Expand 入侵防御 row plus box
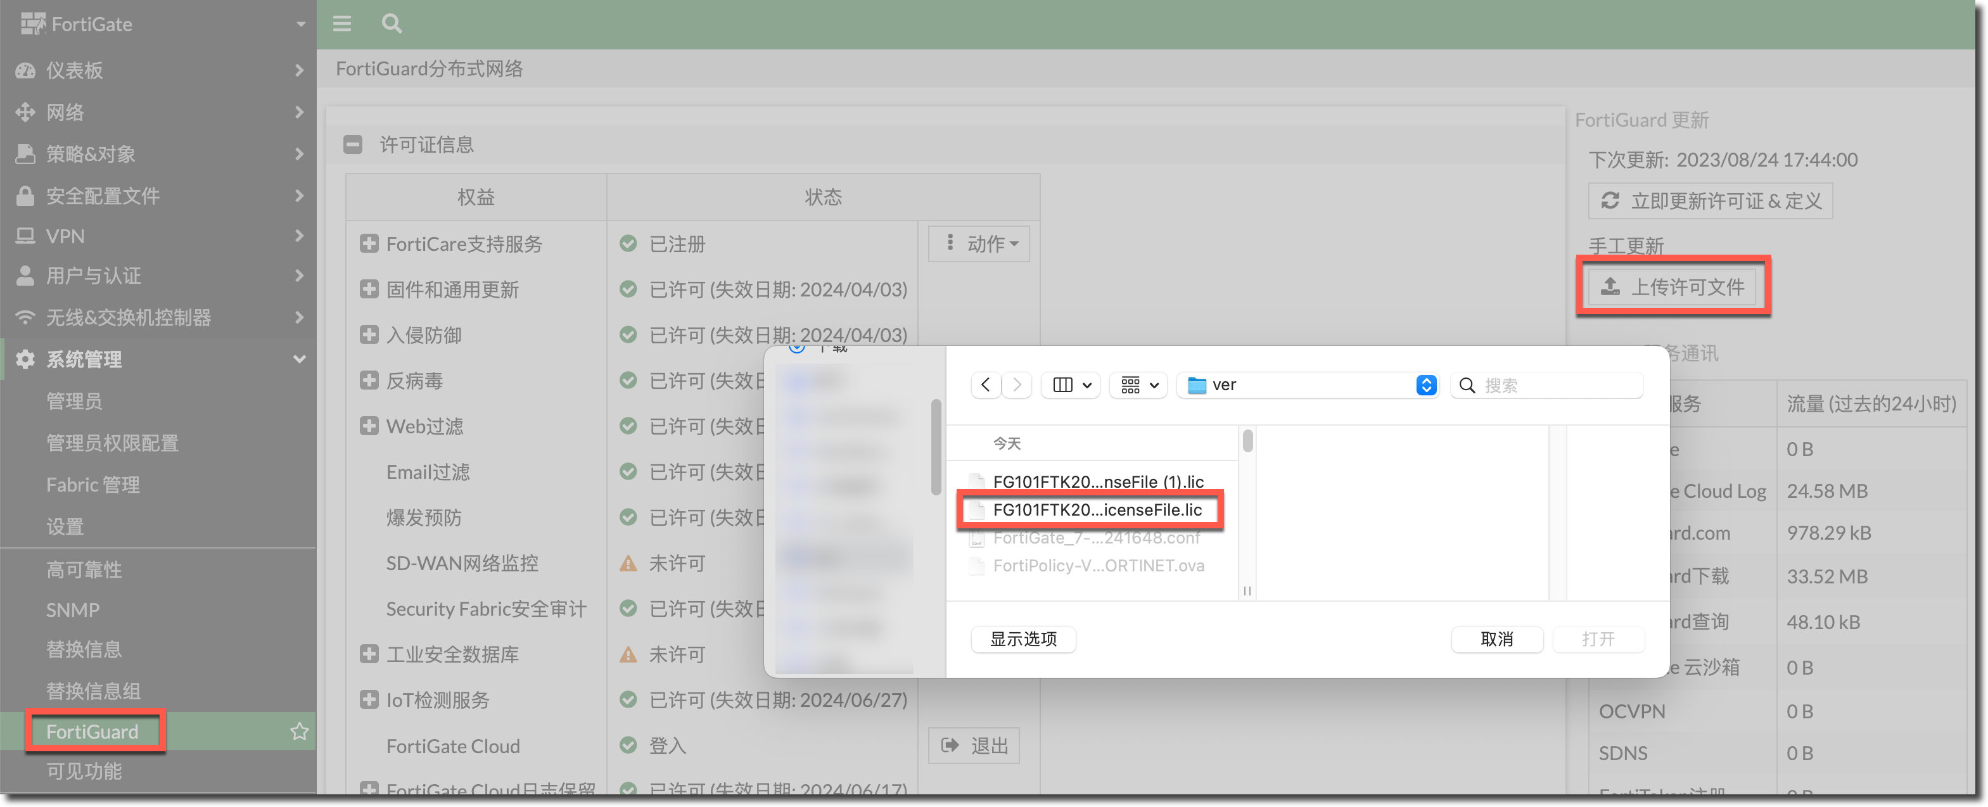 coord(369,335)
